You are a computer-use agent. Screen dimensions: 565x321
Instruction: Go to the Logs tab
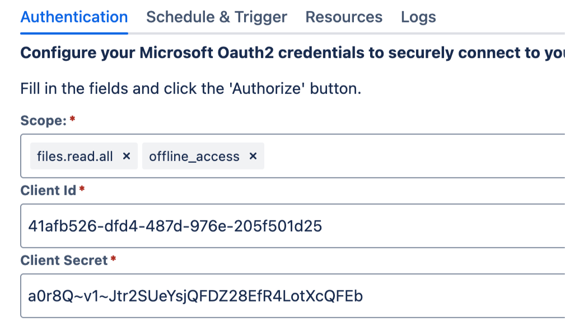point(418,17)
